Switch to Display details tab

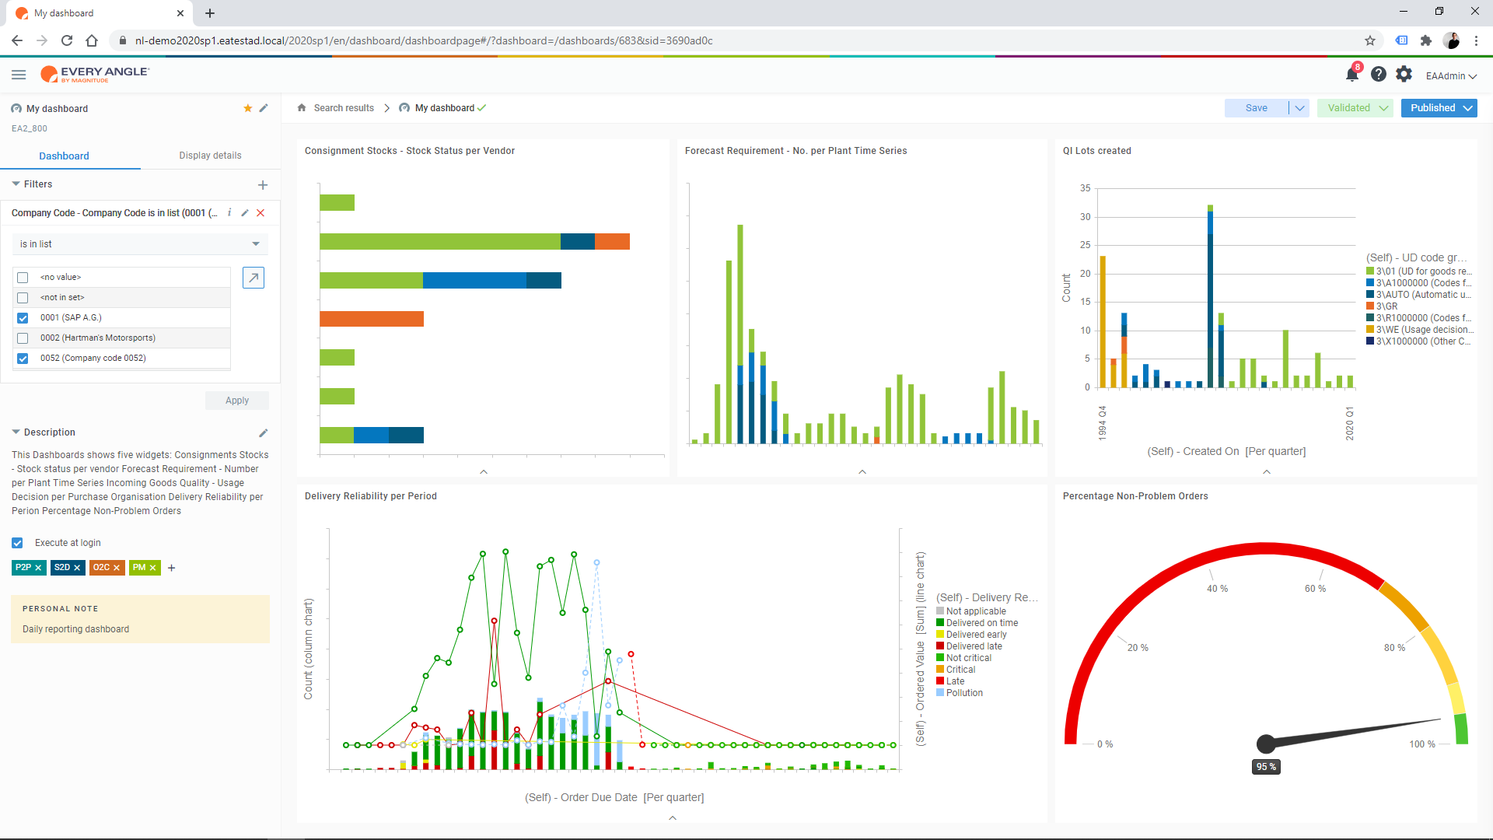(x=210, y=156)
